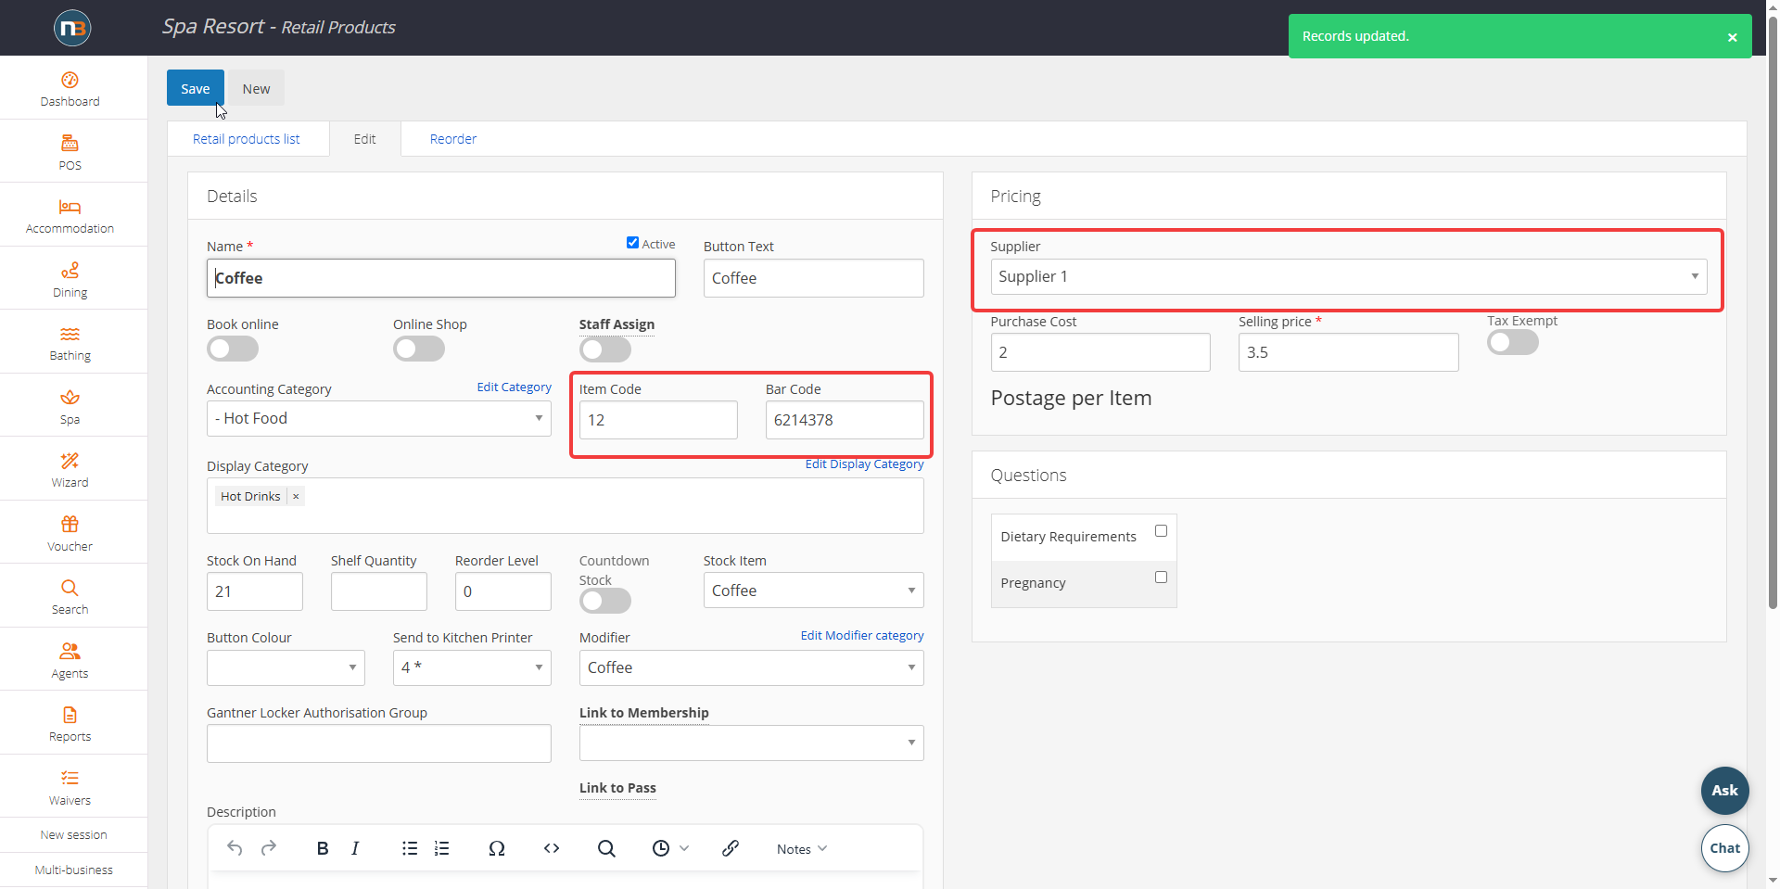This screenshot has height=889, width=1780.
Task: Go to Accommodation bed icon
Action: [70, 207]
